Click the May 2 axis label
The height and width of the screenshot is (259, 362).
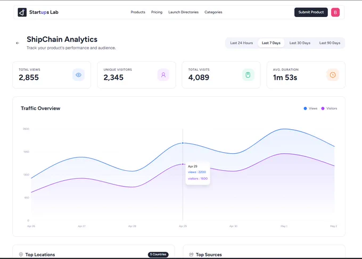point(334,226)
